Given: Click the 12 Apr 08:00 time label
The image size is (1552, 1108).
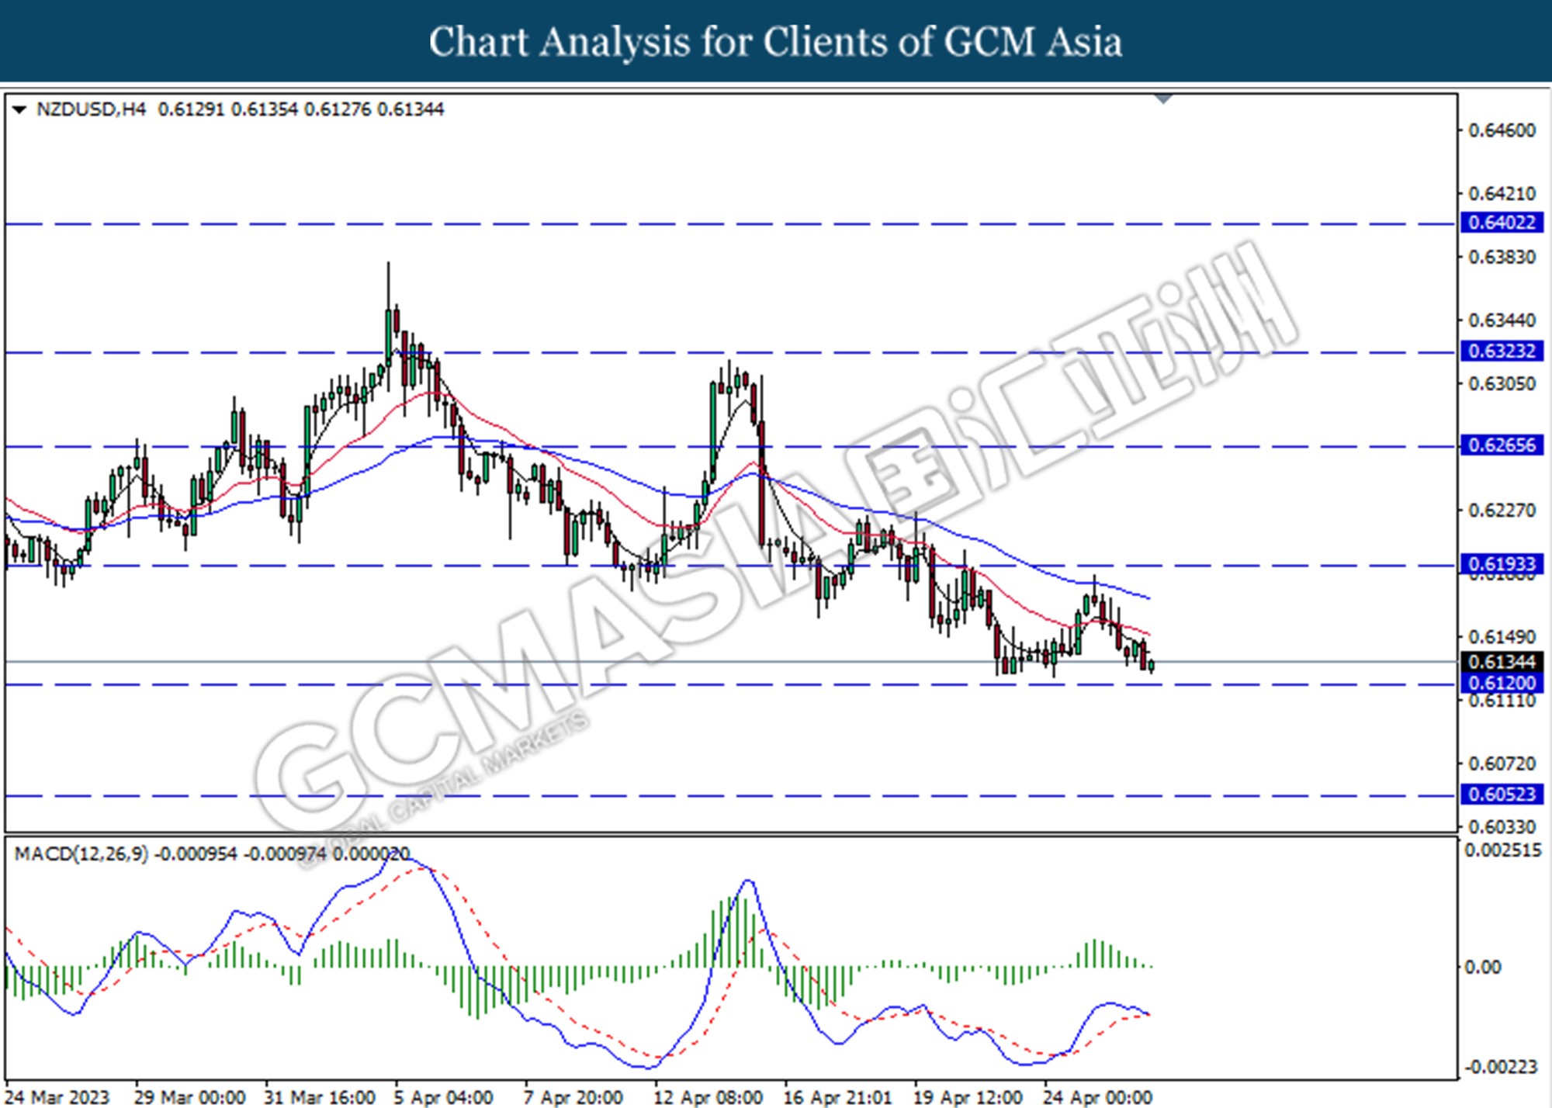Looking at the screenshot, I should [x=708, y=1097].
